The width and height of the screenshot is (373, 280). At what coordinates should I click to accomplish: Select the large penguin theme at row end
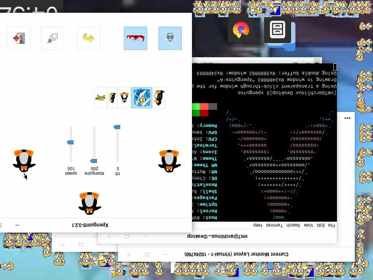pyautogui.click(x=159, y=98)
